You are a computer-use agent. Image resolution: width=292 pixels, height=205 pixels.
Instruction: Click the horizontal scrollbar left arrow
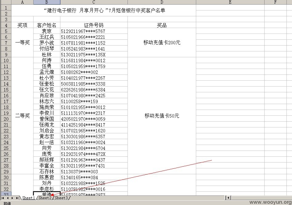[229, 198]
